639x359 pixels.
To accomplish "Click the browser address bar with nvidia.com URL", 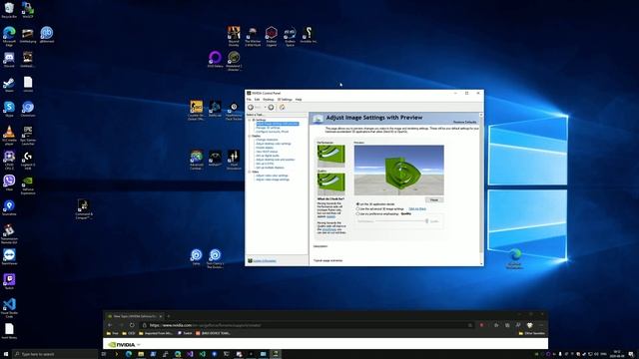I will click(307, 325).
